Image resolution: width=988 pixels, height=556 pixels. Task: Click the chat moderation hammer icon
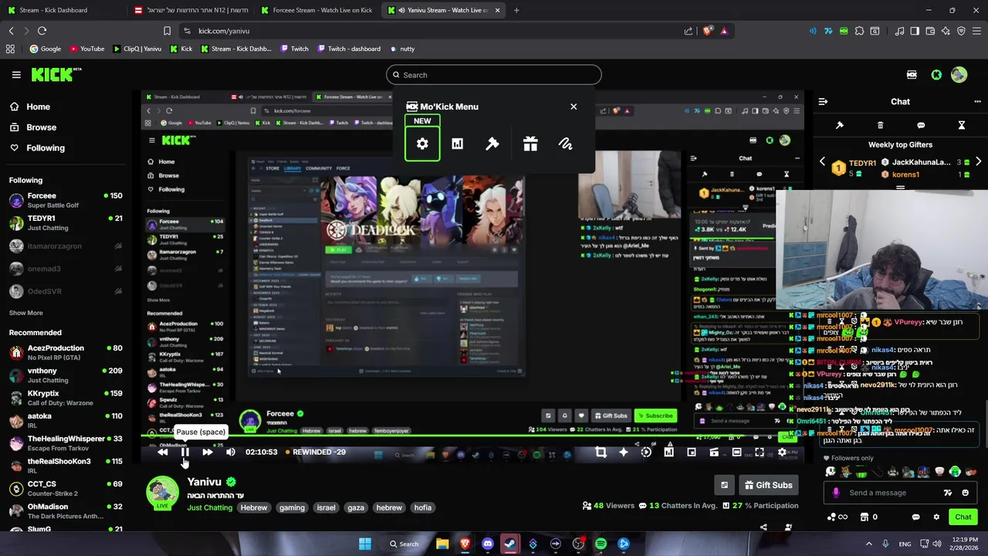tap(840, 125)
